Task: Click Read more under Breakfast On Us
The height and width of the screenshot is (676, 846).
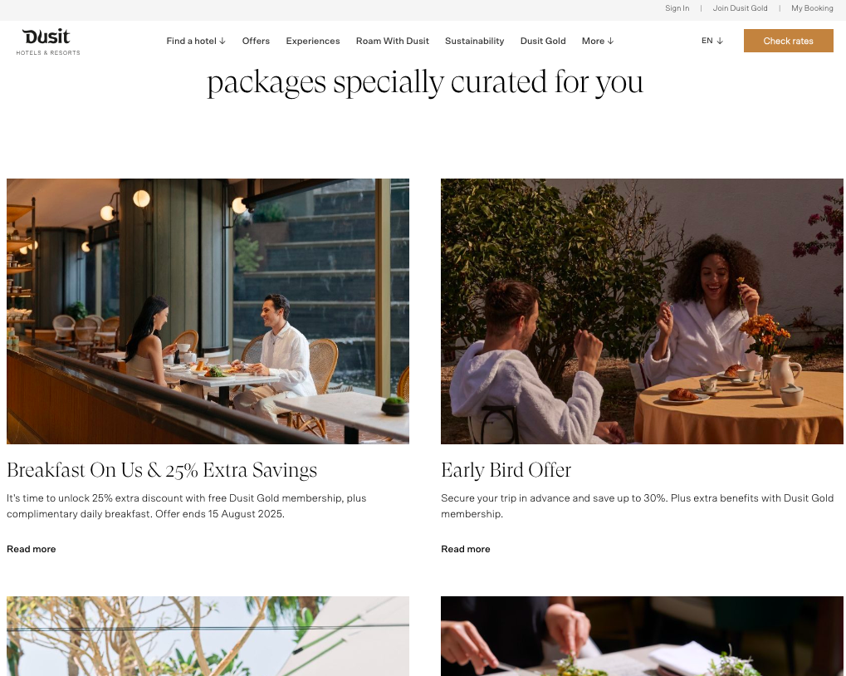Action: pyautogui.click(x=32, y=549)
